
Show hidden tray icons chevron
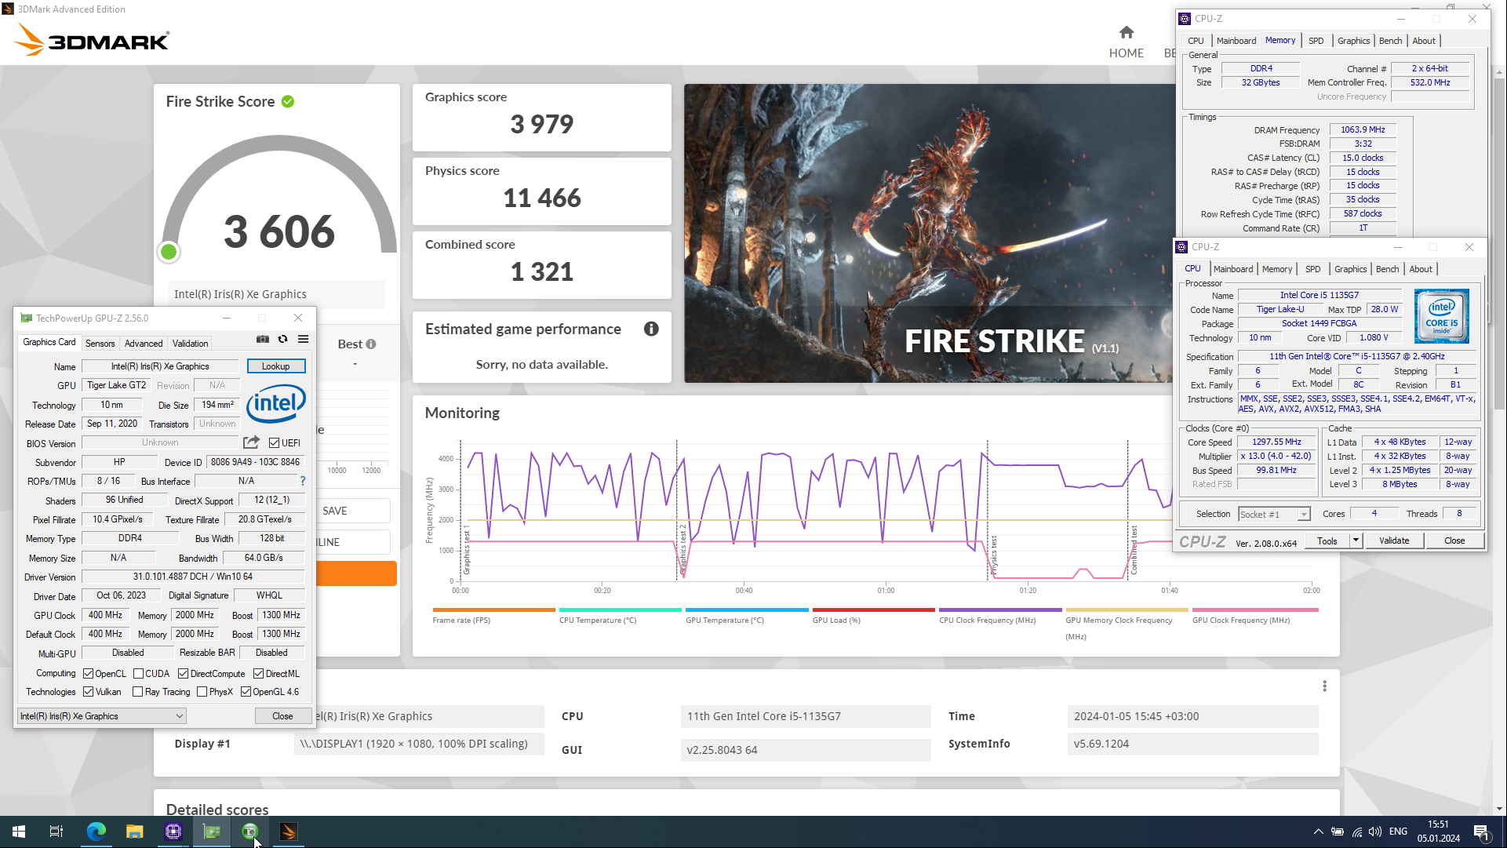(1318, 832)
